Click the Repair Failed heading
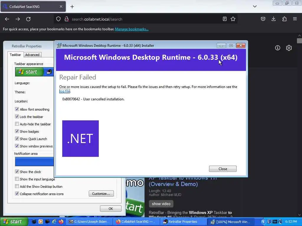Image resolution: width=302 pixels, height=226 pixels. point(78,77)
